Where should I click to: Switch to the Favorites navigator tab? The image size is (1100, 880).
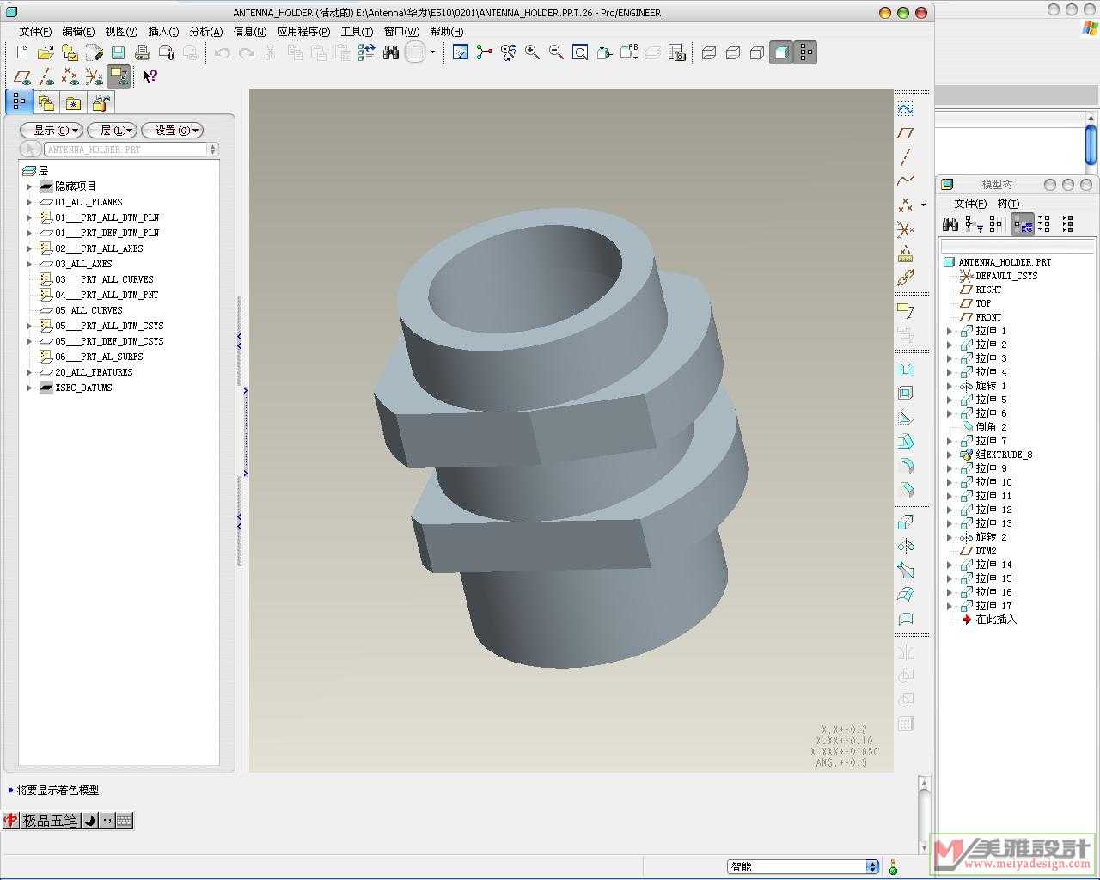pyautogui.click(x=74, y=103)
